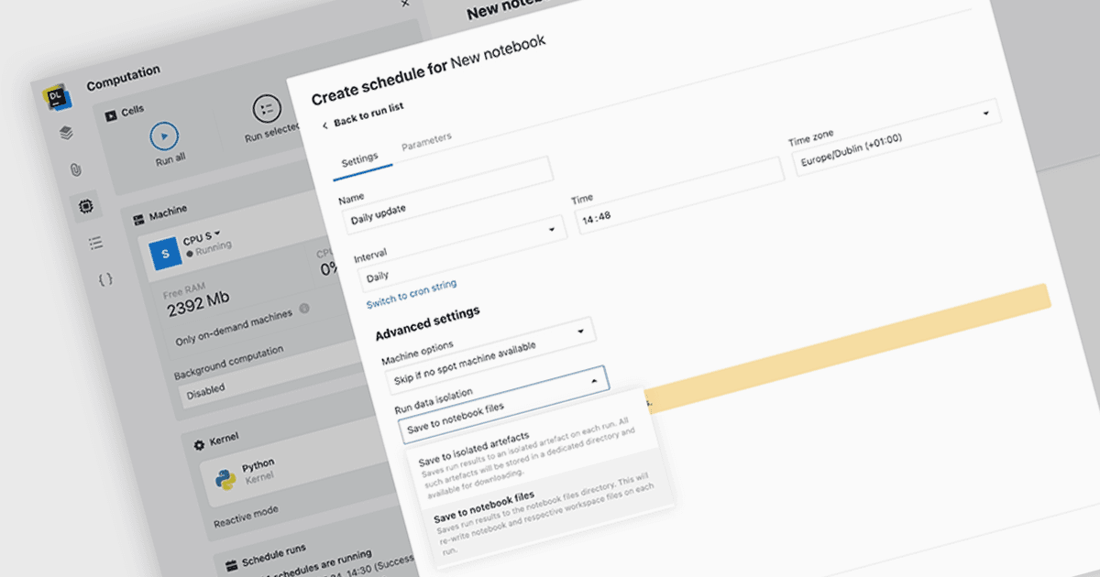Click the Switch to cron string link
Viewport: 1100px width, 577px height.
pyautogui.click(x=412, y=294)
